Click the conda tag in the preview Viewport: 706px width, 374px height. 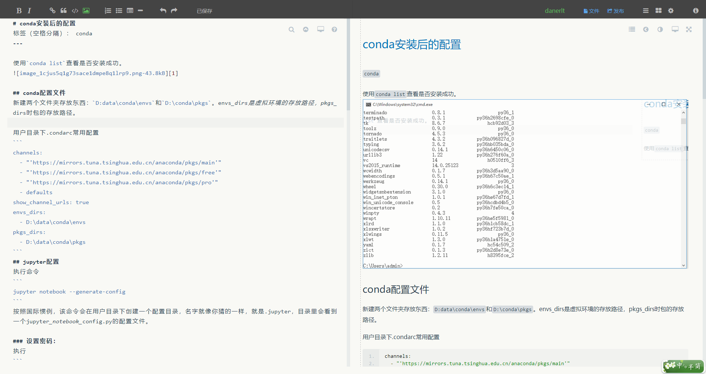pos(371,74)
